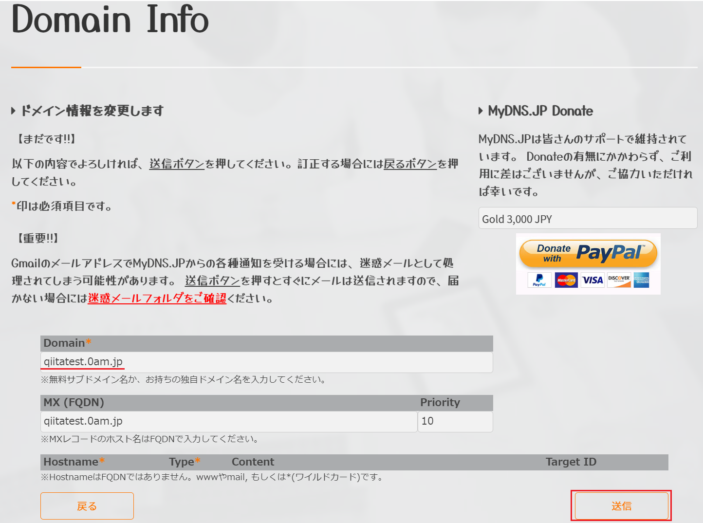Open the 迷惑メールフォルダをご確認 red link
The width and height of the screenshot is (703, 523).
[156, 299]
